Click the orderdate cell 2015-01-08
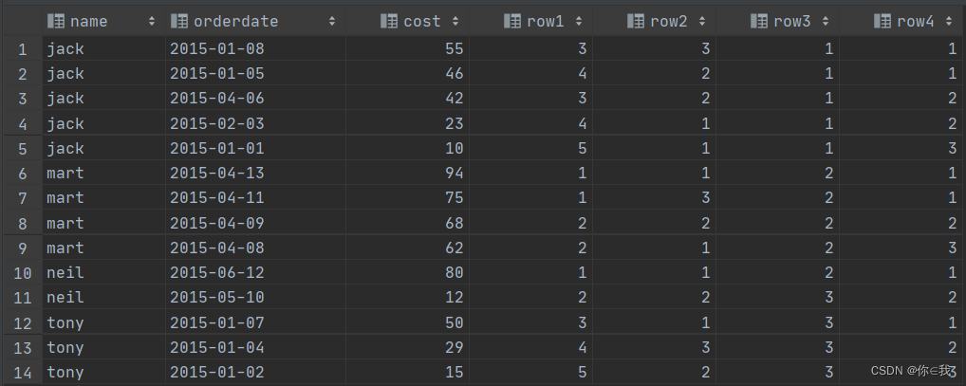The height and width of the screenshot is (386, 966). click(255, 48)
